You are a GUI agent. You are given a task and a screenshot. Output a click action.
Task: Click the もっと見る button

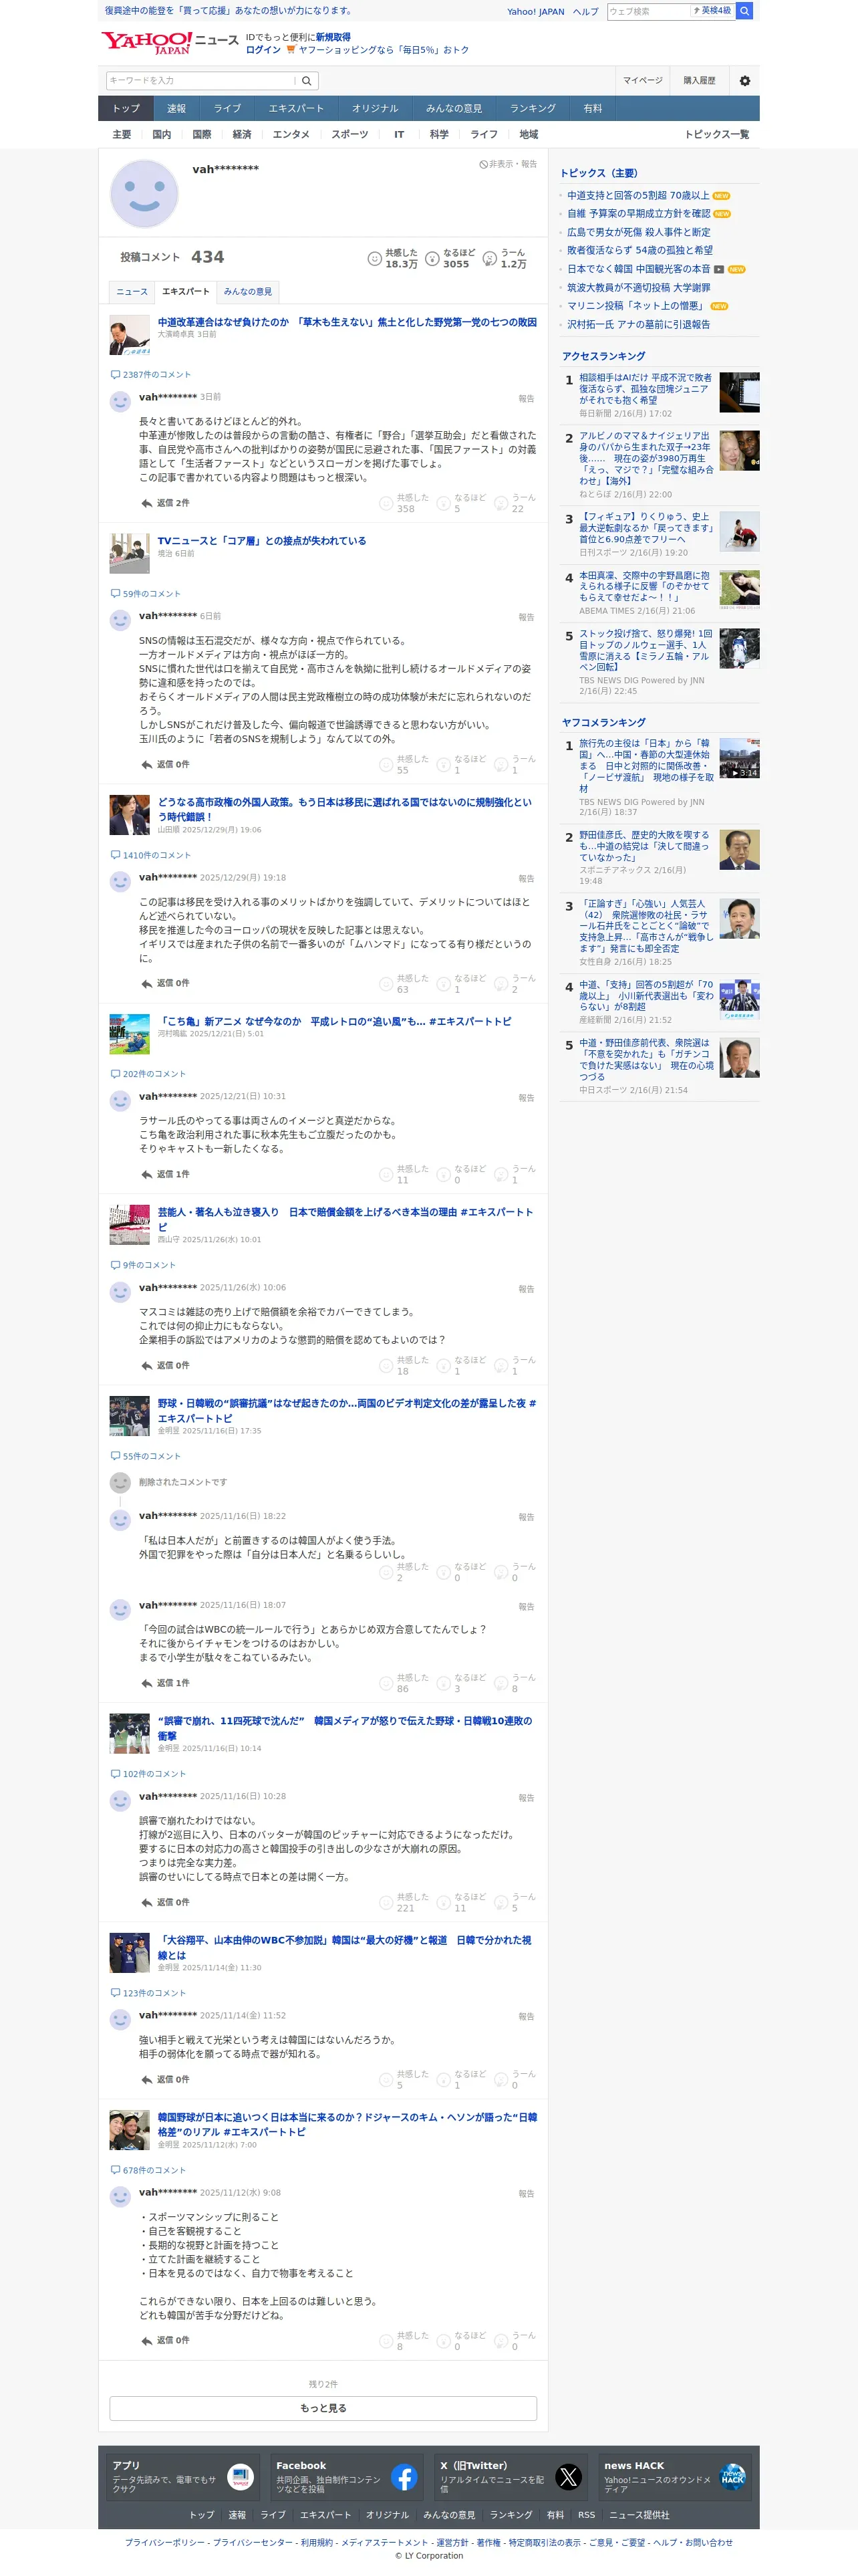323,2409
